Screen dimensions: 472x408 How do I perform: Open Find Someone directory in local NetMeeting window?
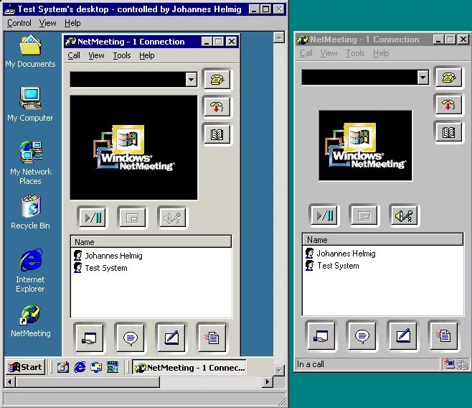448,132
